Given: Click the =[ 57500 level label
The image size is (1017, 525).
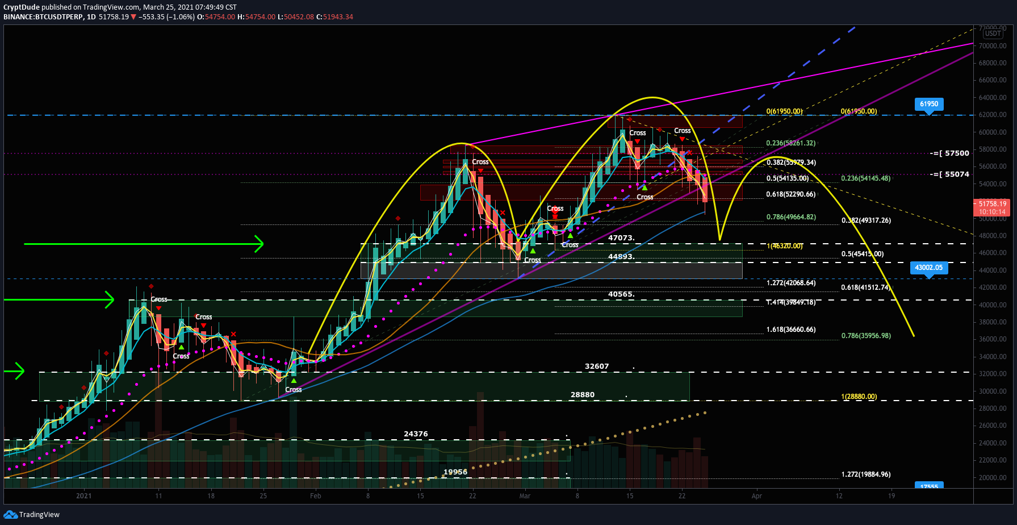Looking at the screenshot, I should [x=951, y=153].
